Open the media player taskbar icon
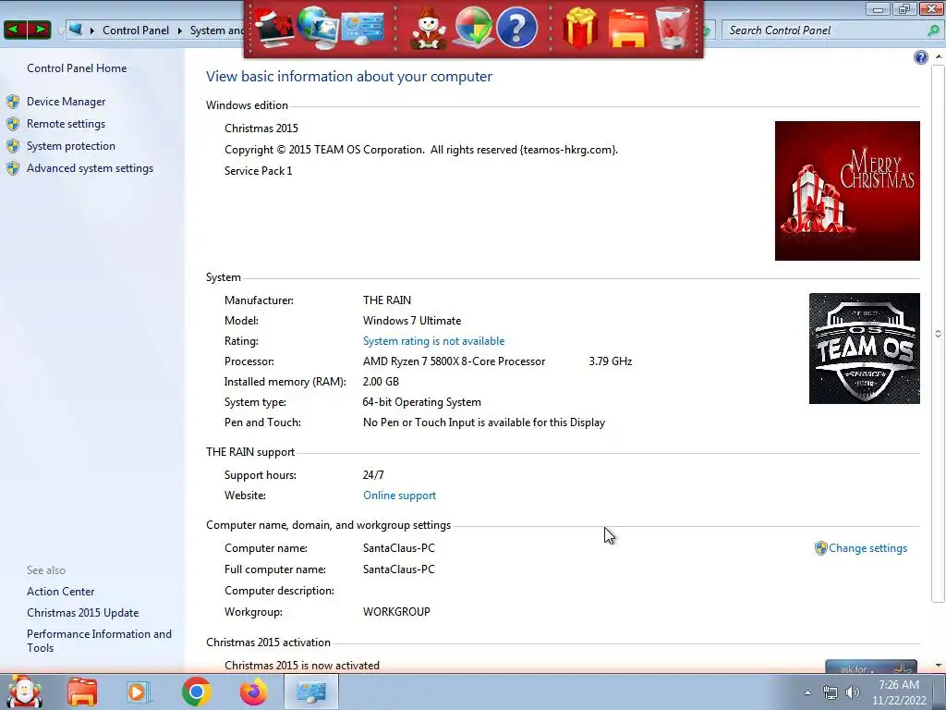Screen dimensions: 946x710 pos(138,692)
